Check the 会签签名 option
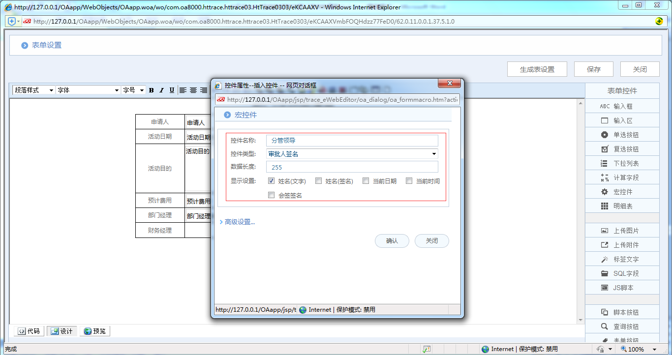Screen dimensions: 672x355 tap(271, 194)
